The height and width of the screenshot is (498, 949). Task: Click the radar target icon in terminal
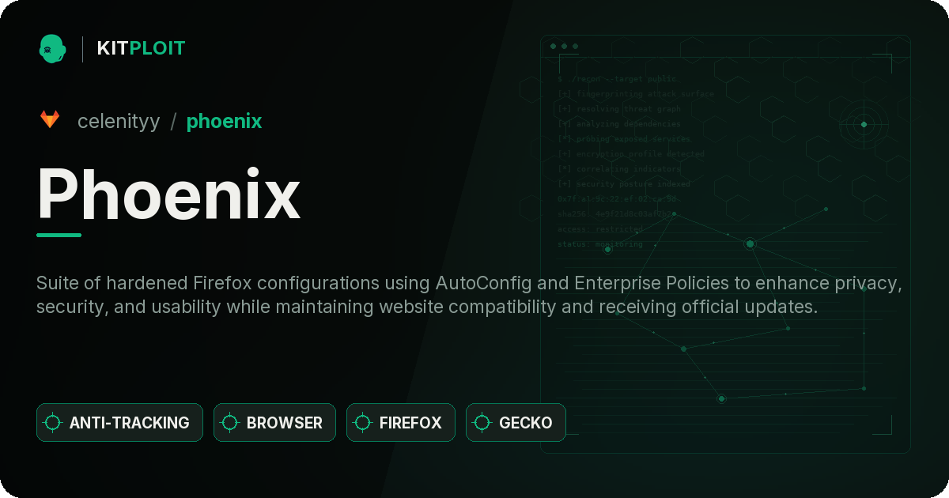(864, 124)
